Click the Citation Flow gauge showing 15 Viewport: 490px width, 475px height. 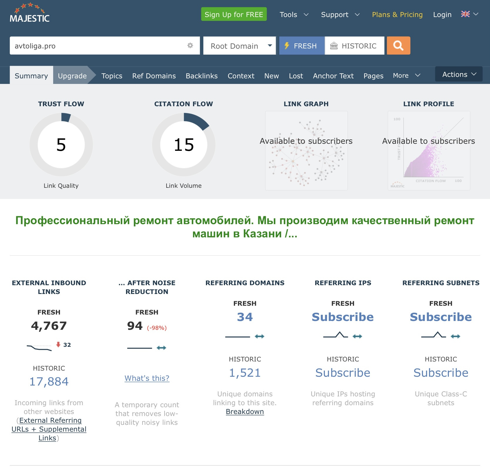(x=184, y=145)
